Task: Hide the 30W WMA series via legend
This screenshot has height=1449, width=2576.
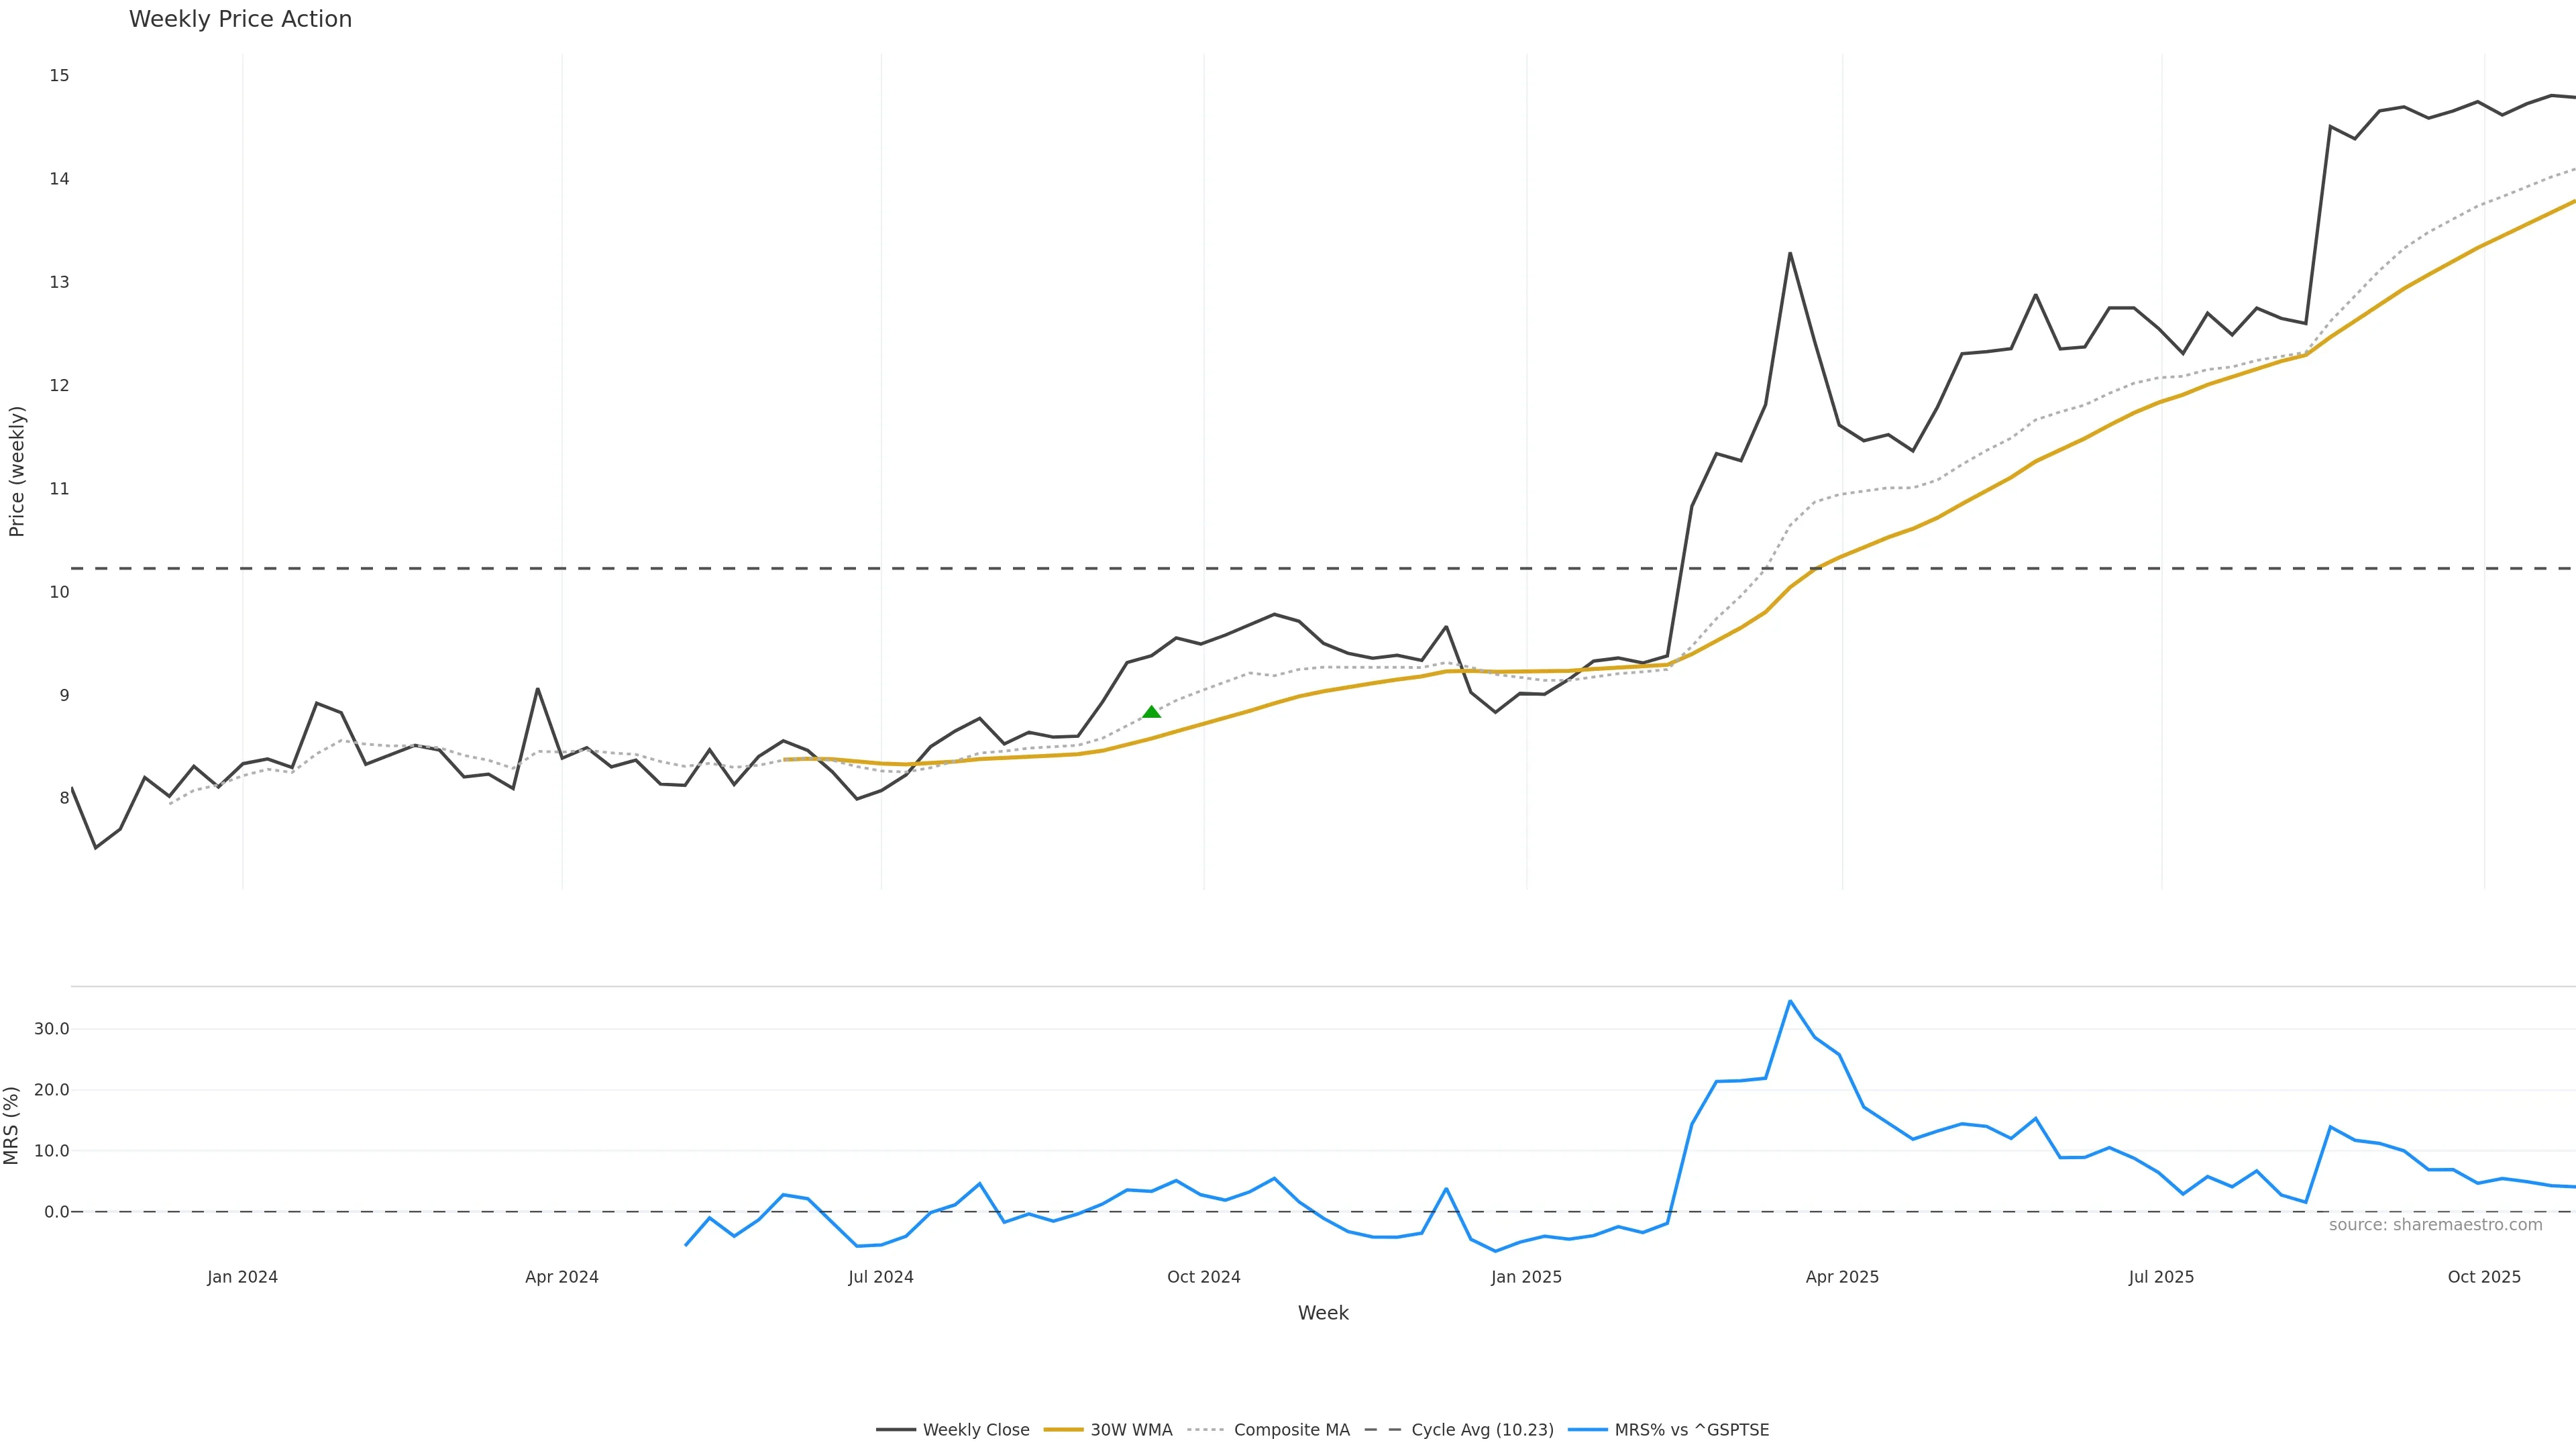Action: [1130, 1430]
